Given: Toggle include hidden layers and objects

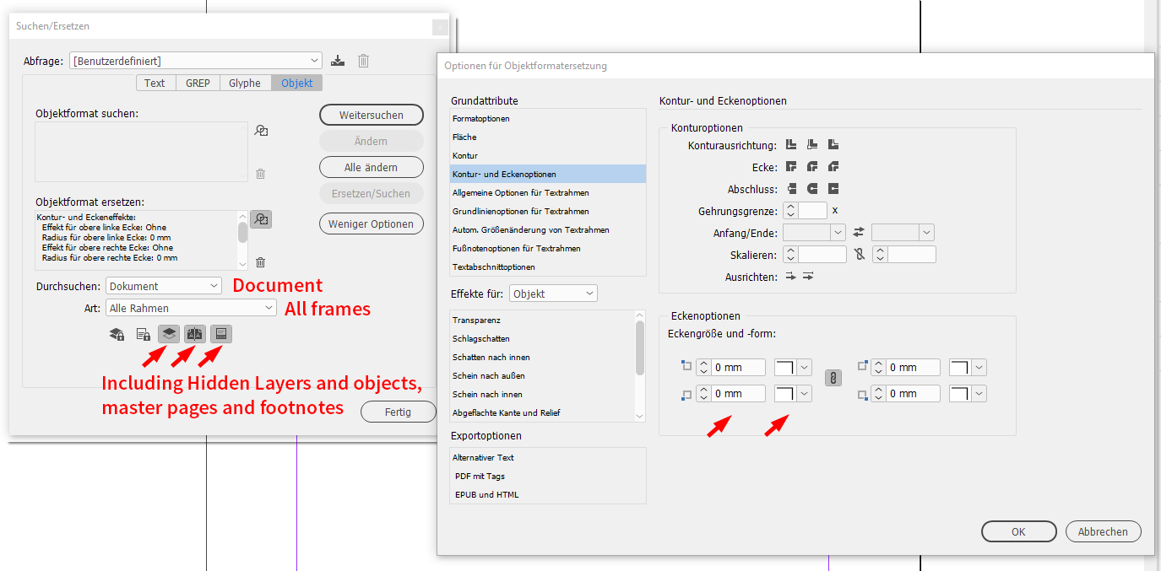Looking at the screenshot, I should pos(168,334).
